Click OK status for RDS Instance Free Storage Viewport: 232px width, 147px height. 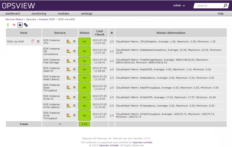84,61
